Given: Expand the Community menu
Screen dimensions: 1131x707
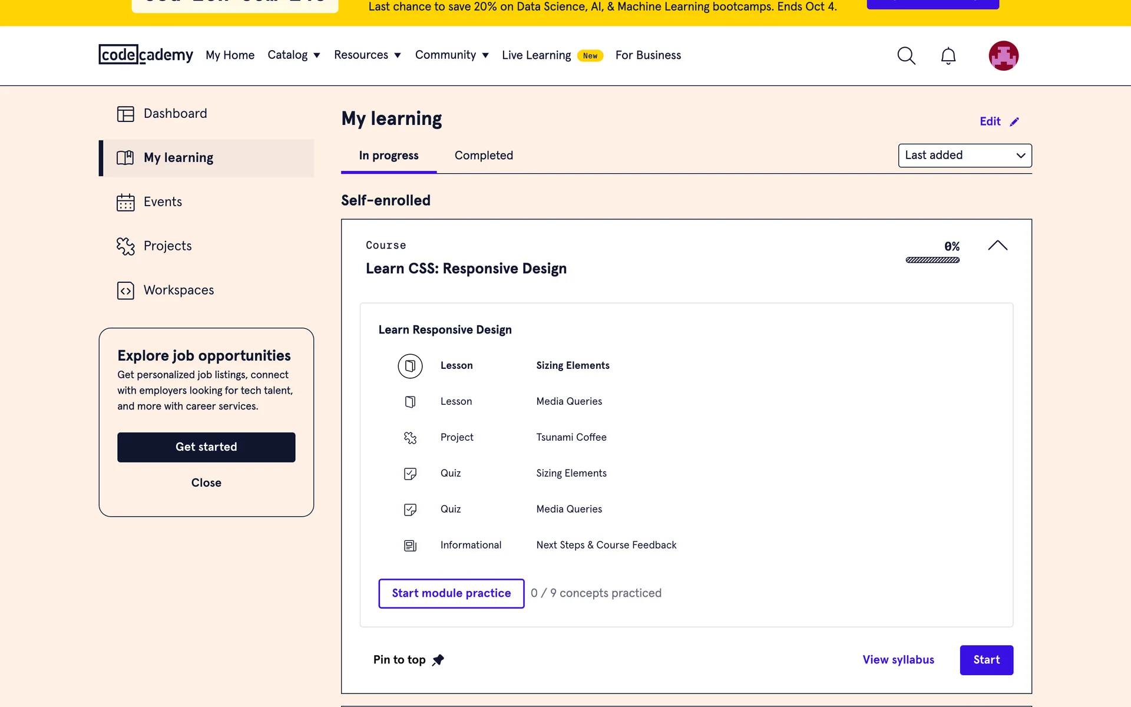Looking at the screenshot, I should tap(451, 55).
